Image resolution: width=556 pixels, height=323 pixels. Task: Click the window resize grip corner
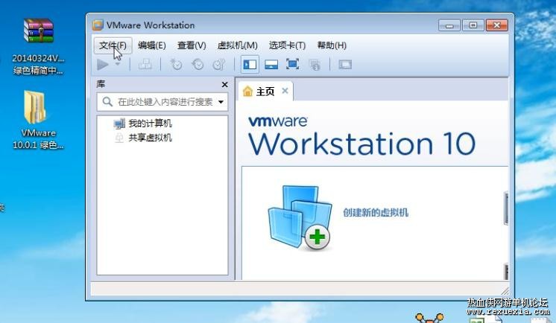[x=505, y=291]
